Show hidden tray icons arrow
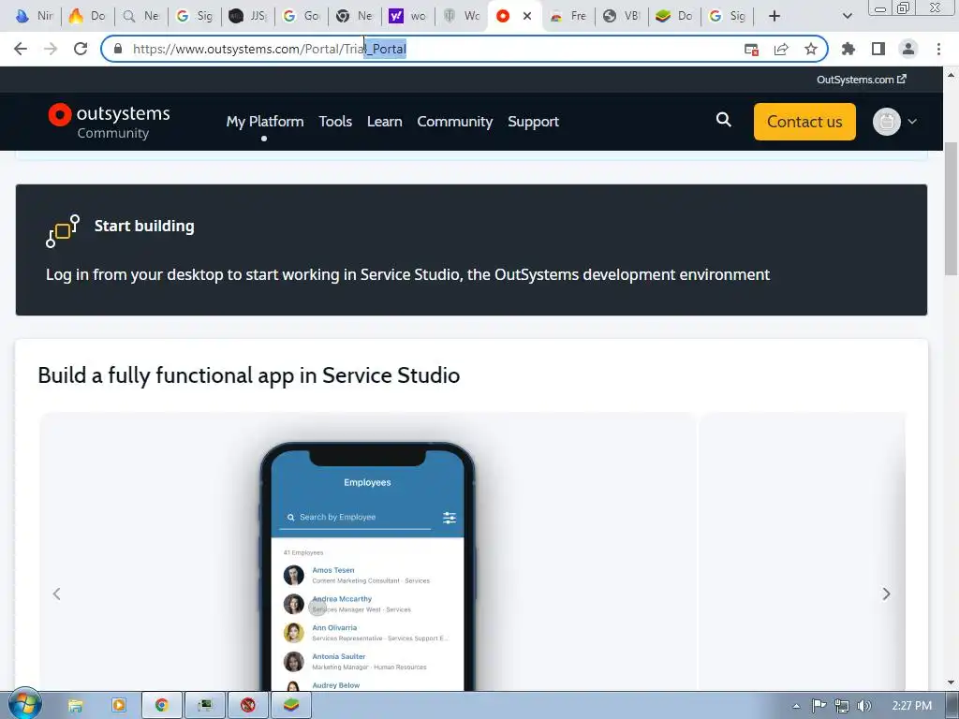The image size is (959, 719). click(796, 706)
